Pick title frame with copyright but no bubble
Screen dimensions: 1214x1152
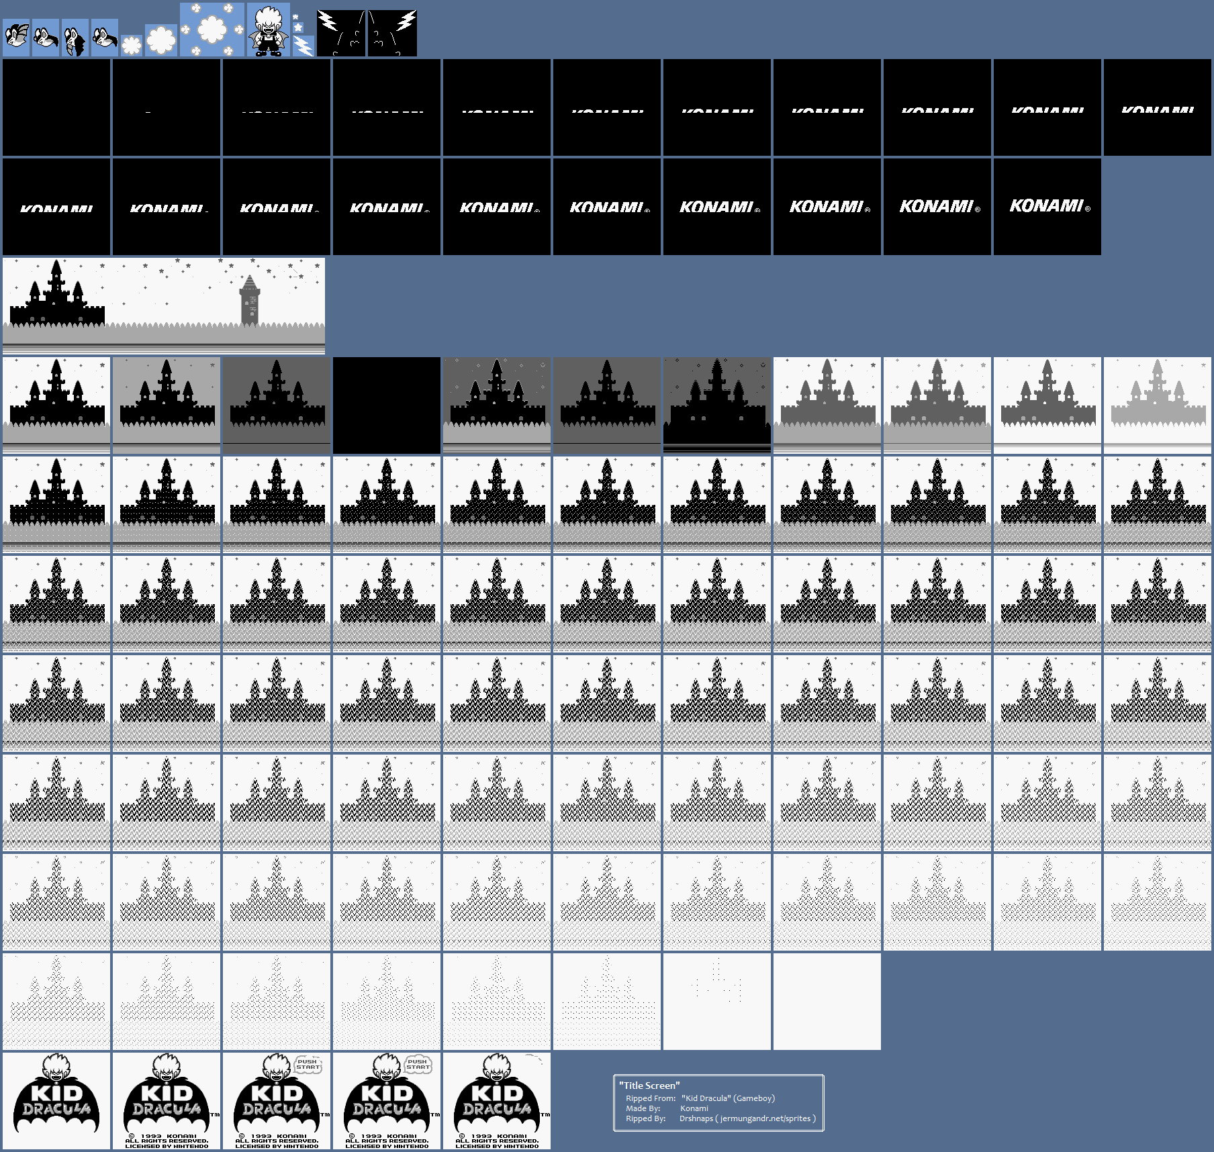(167, 1101)
